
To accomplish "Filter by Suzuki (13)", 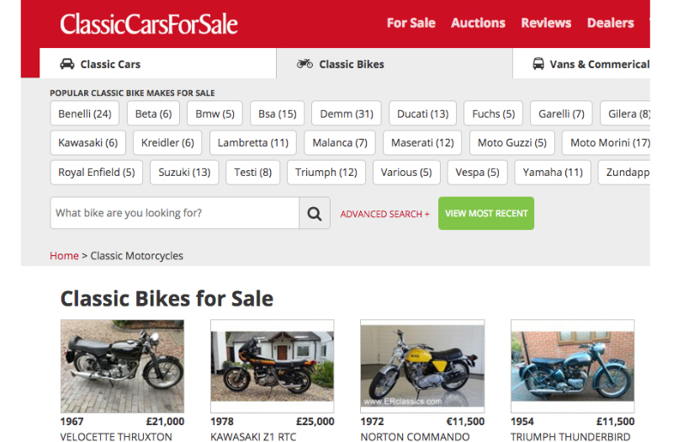I will point(184,173).
